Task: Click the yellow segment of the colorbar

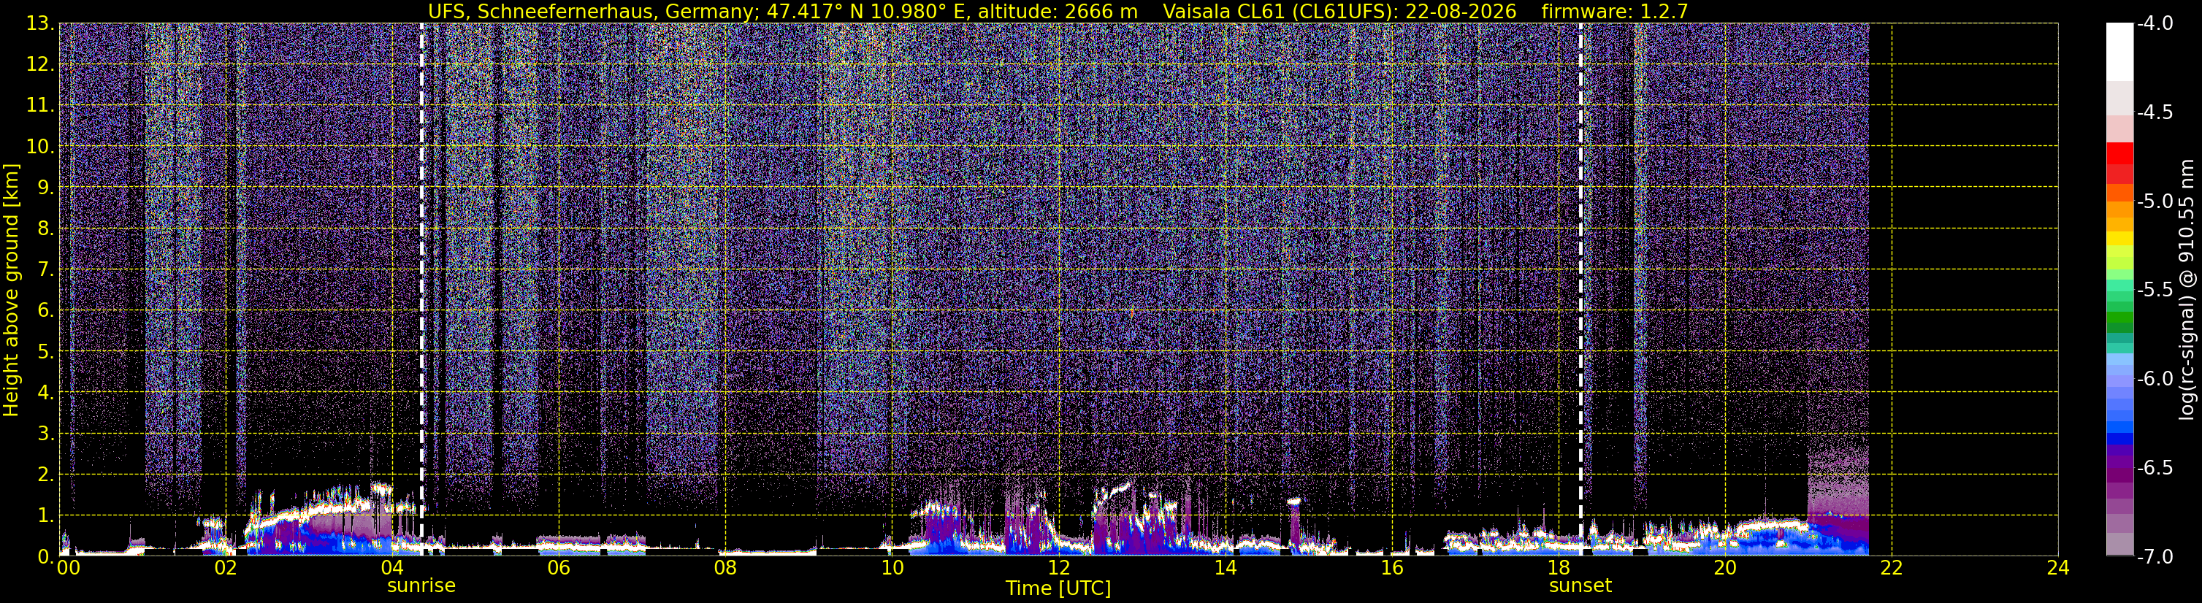Action: (x=2119, y=239)
